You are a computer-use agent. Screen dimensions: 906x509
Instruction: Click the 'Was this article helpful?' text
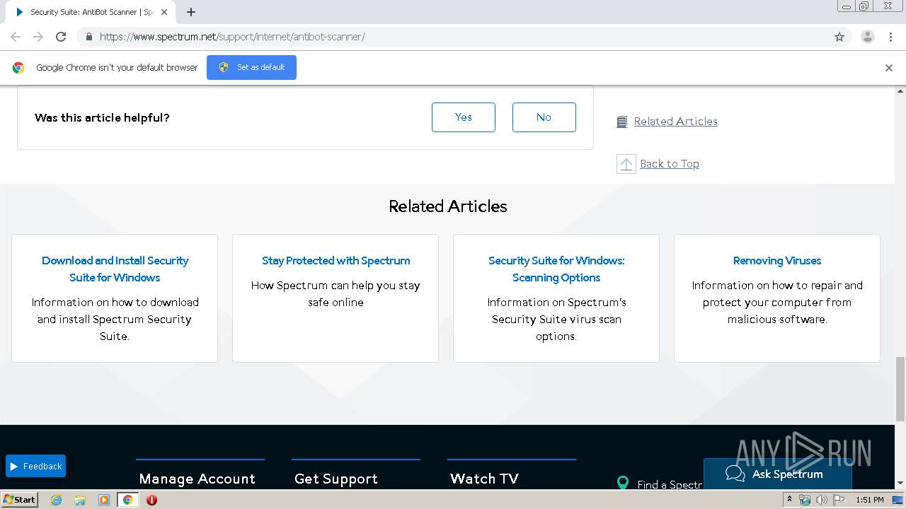coord(102,117)
